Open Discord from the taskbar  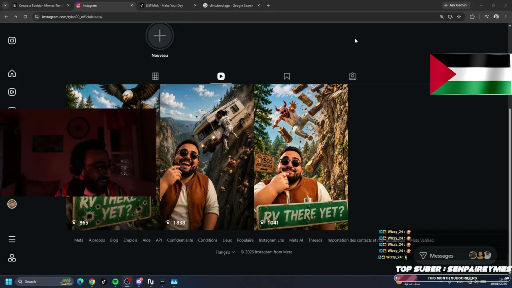coord(139,282)
